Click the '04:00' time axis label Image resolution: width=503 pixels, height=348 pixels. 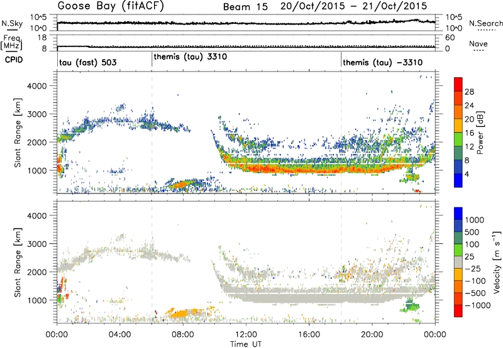[x=119, y=335]
